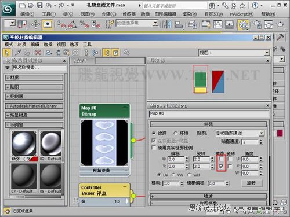Open Render Setup teapot icon
Image resolution: width=290 pixels, height=217 pixels.
[x=257, y=24]
